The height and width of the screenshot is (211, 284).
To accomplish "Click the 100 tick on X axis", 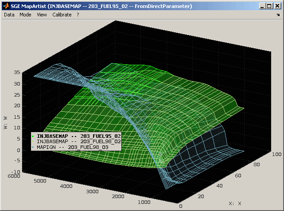I will (x=276, y=154).
